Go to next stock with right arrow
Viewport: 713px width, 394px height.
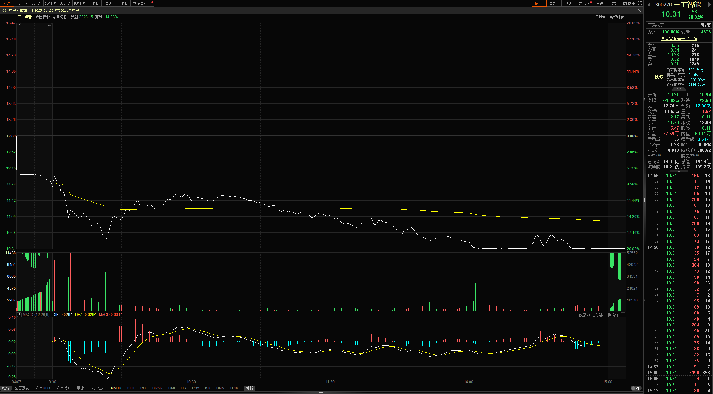[709, 5]
